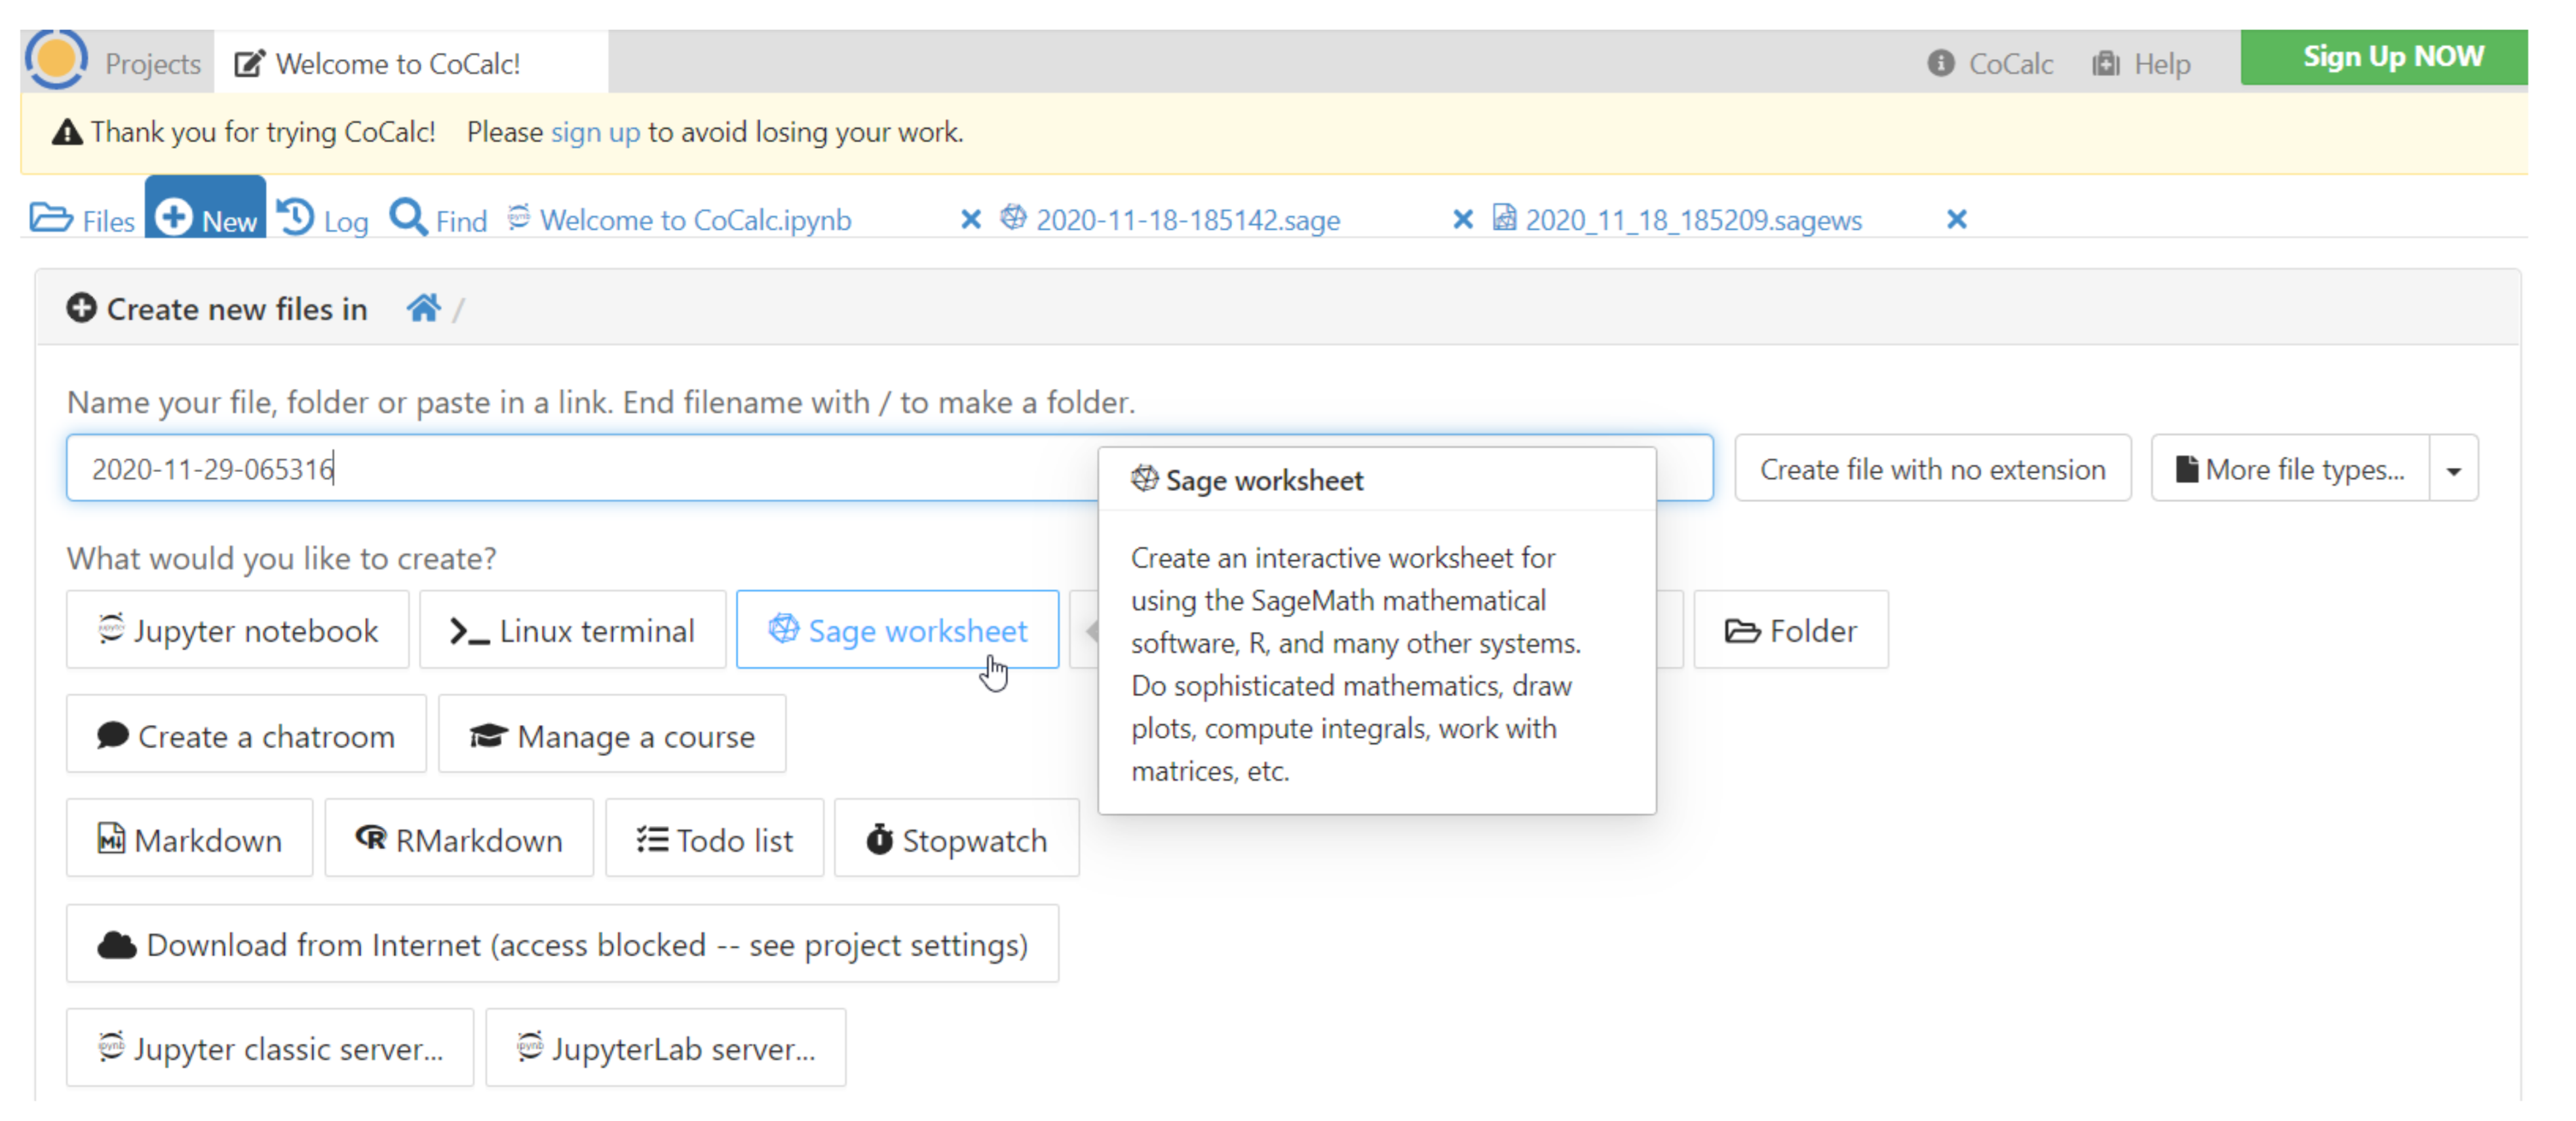Create a Todo list file
The height and width of the screenshot is (1121, 2576).
coord(714,840)
